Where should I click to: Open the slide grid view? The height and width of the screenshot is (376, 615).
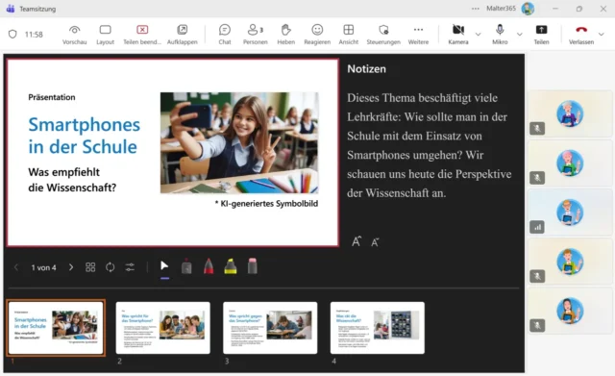pos(90,267)
